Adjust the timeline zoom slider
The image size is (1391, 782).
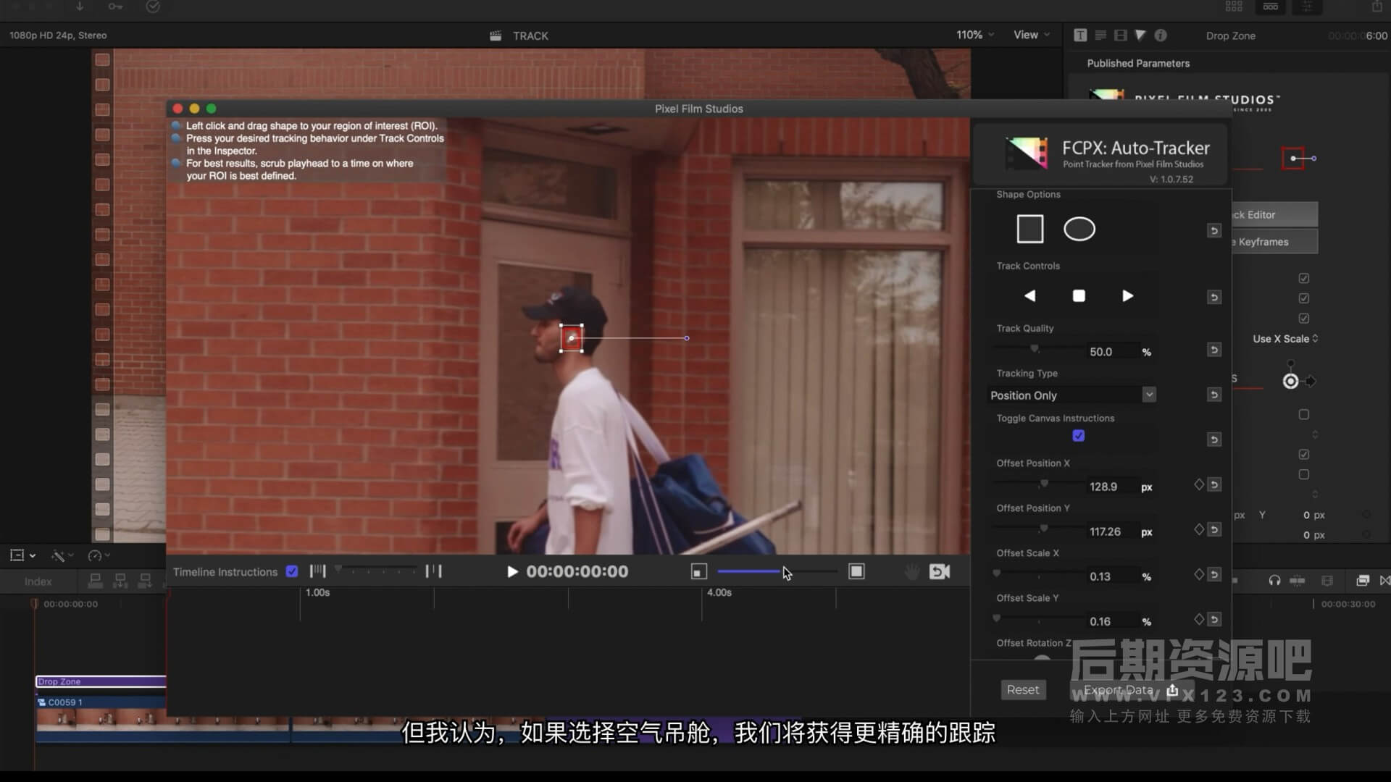click(375, 571)
